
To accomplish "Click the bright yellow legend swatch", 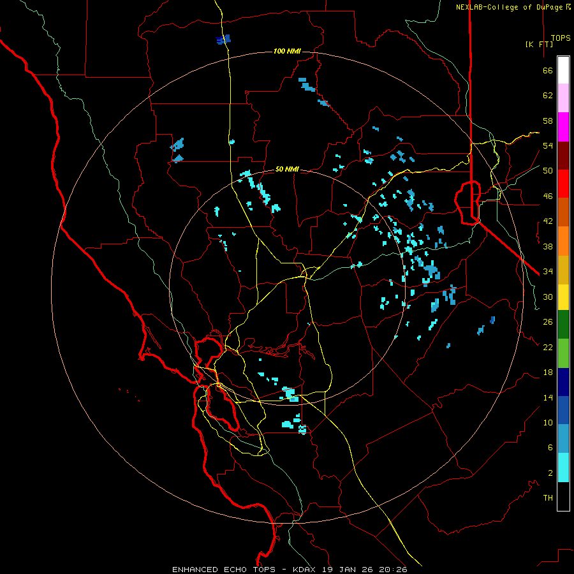I will 563,297.
